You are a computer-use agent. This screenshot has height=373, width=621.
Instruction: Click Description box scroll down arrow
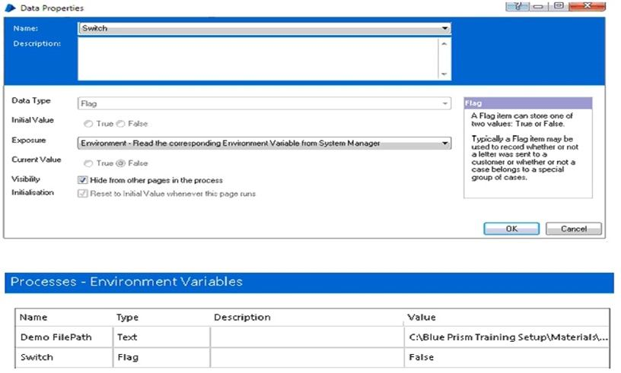pyautogui.click(x=444, y=74)
